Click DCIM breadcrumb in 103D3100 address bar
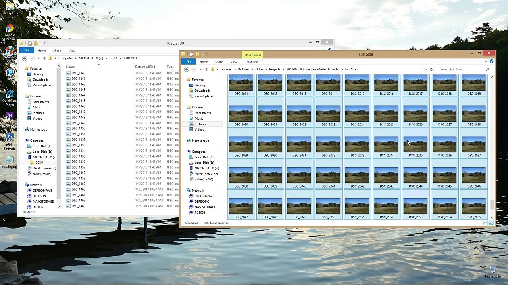 click(113, 58)
